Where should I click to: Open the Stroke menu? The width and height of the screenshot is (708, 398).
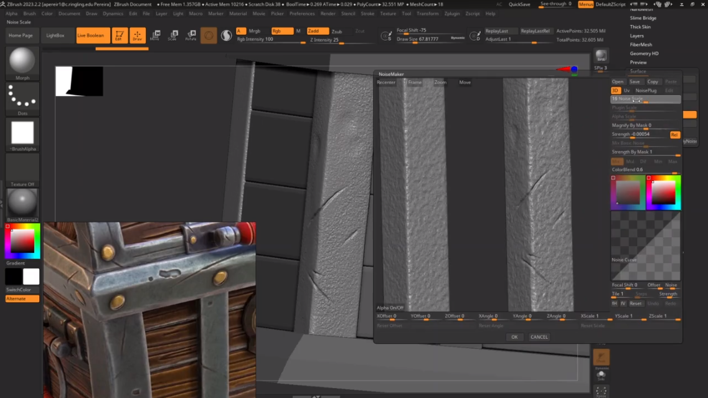tap(367, 14)
